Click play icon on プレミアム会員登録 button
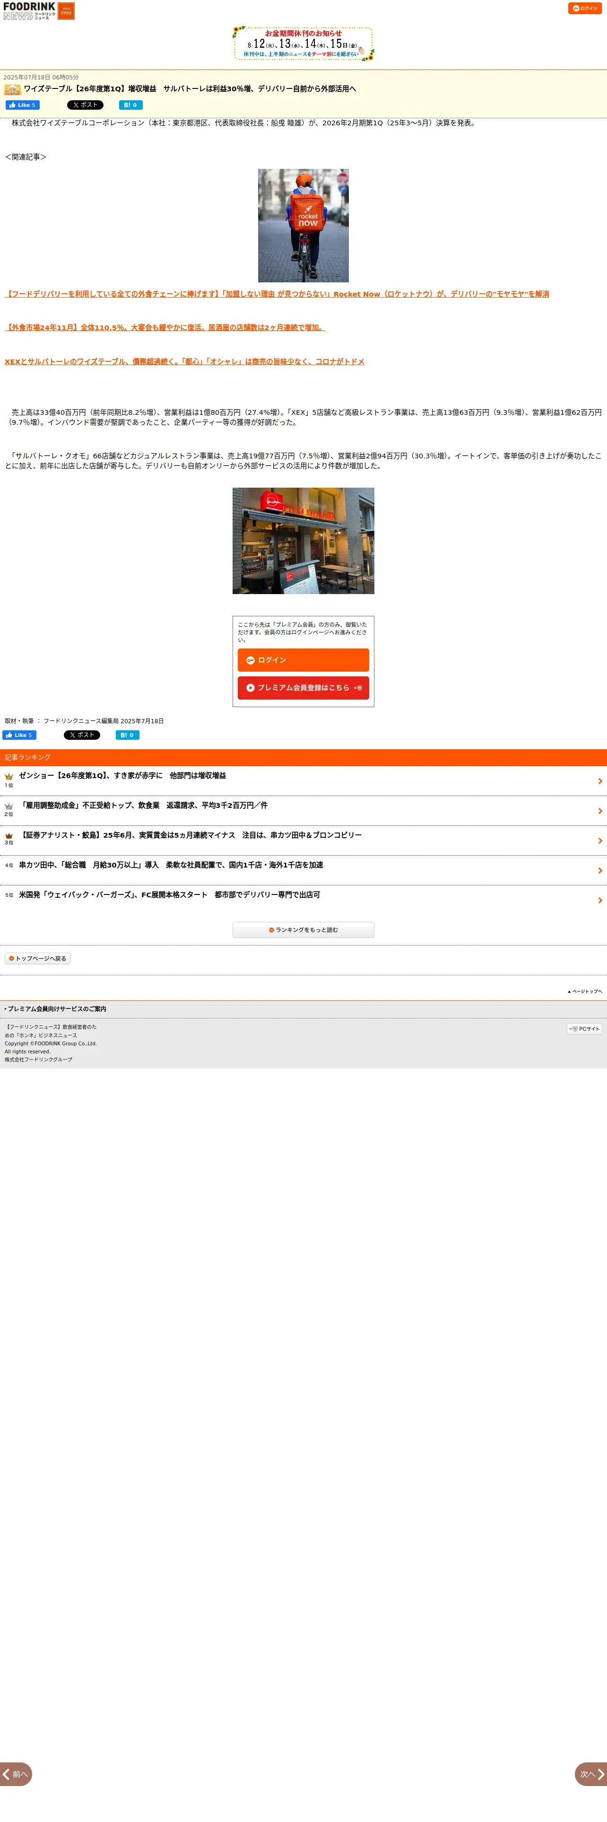The height and width of the screenshot is (1822, 607). 250,687
